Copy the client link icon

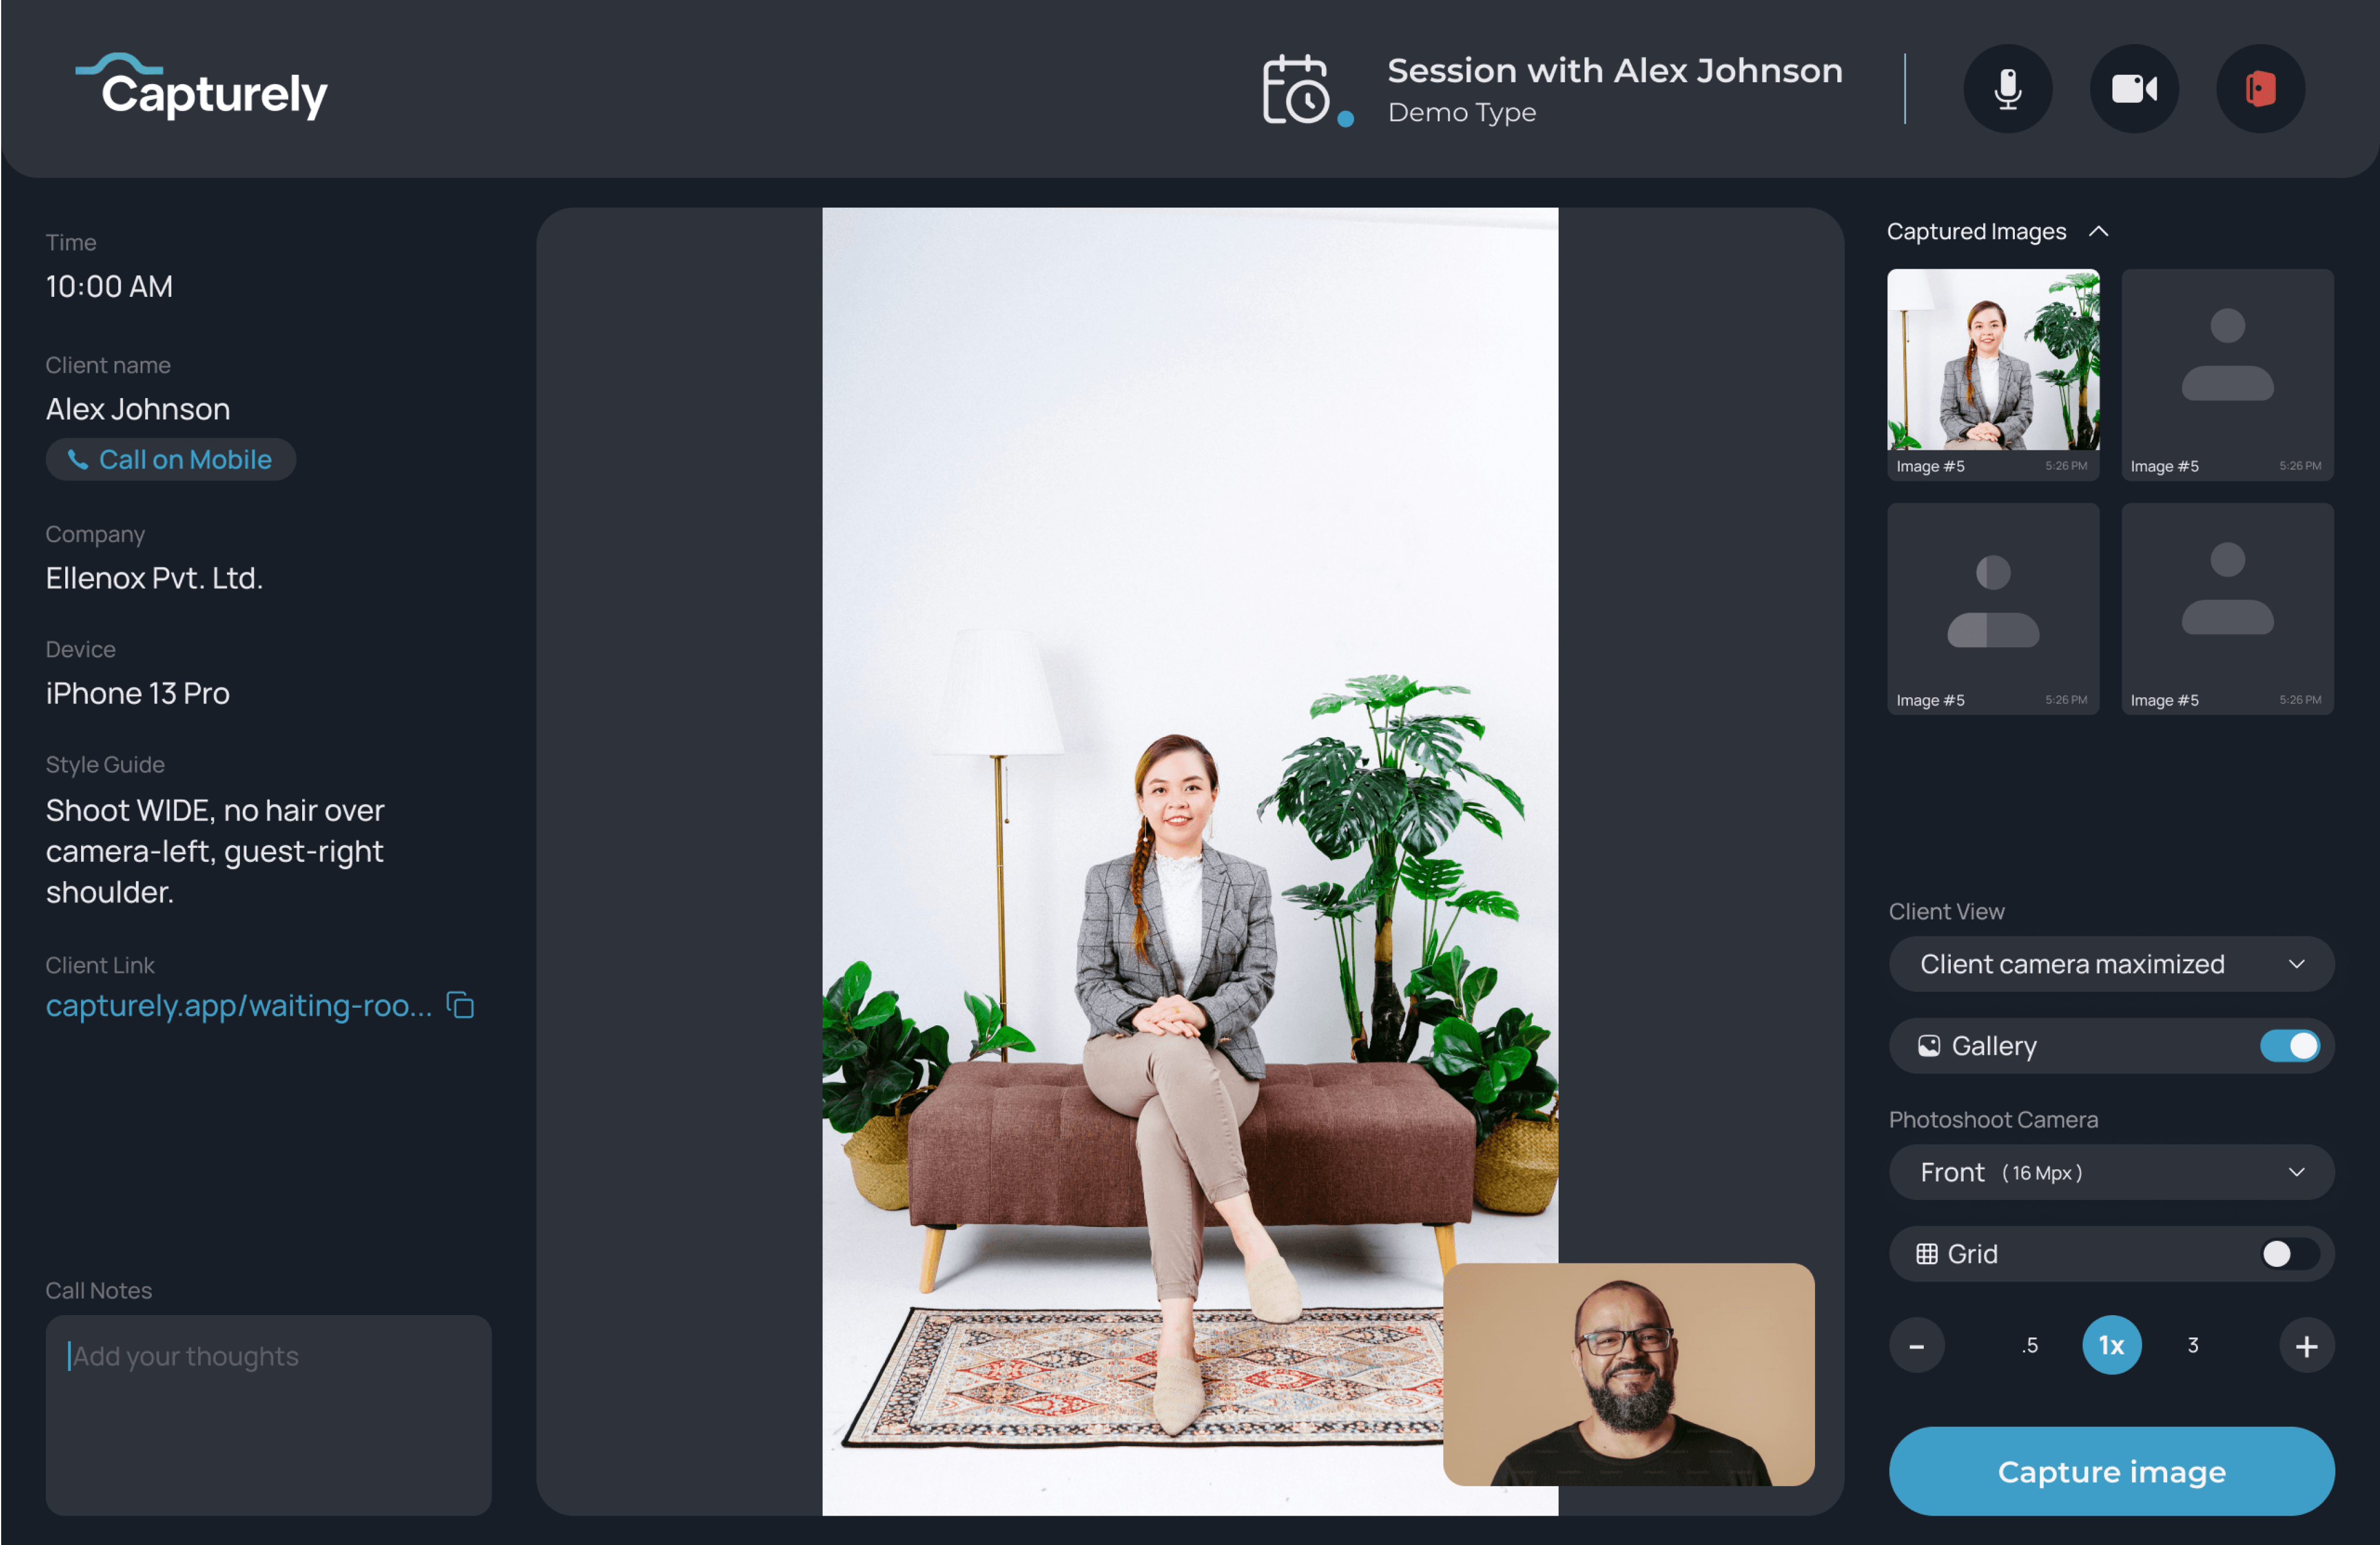tap(460, 1005)
